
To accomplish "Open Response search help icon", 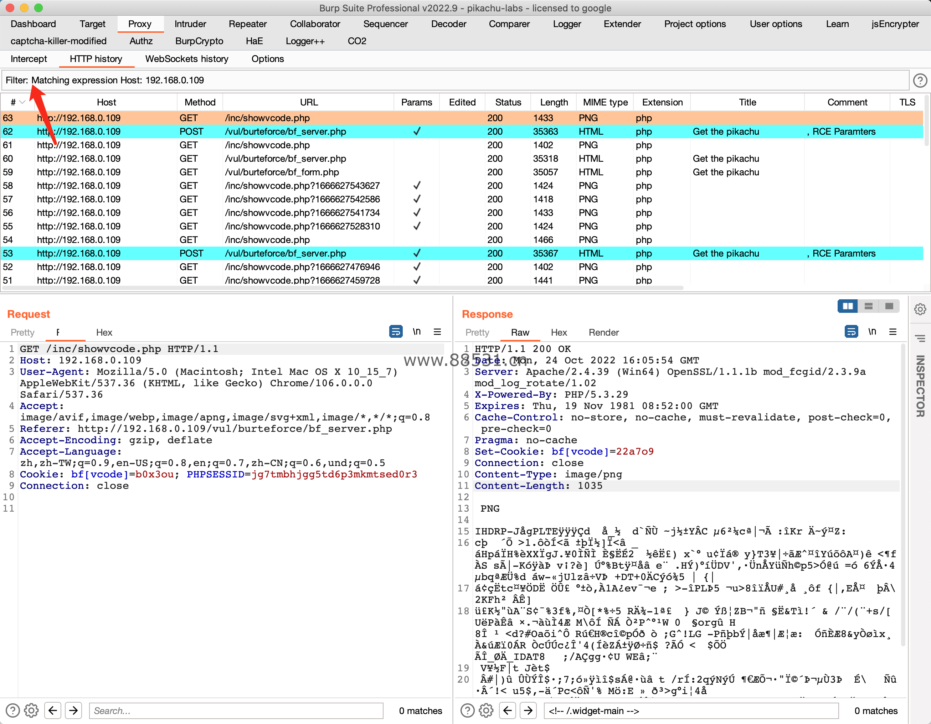I will coord(467,710).
